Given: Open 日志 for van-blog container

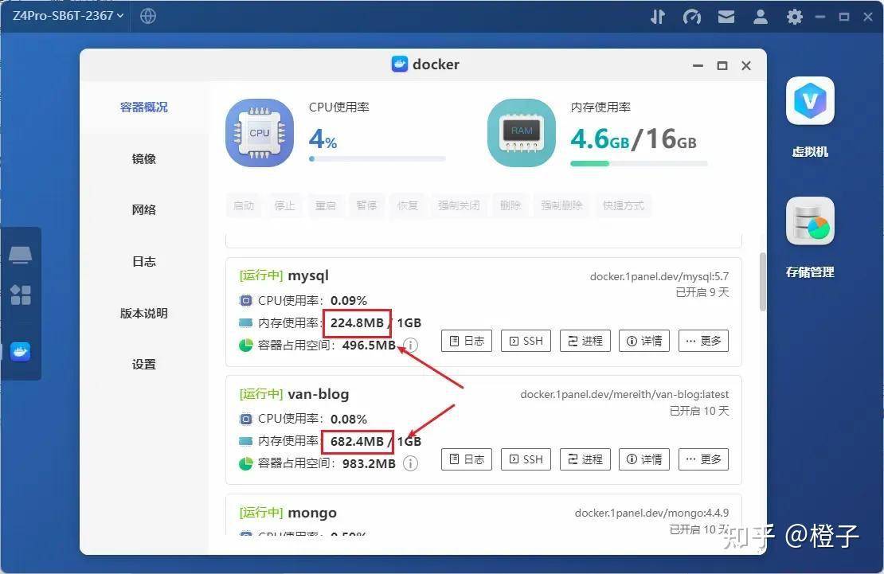Looking at the screenshot, I should pyautogui.click(x=467, y=459).
